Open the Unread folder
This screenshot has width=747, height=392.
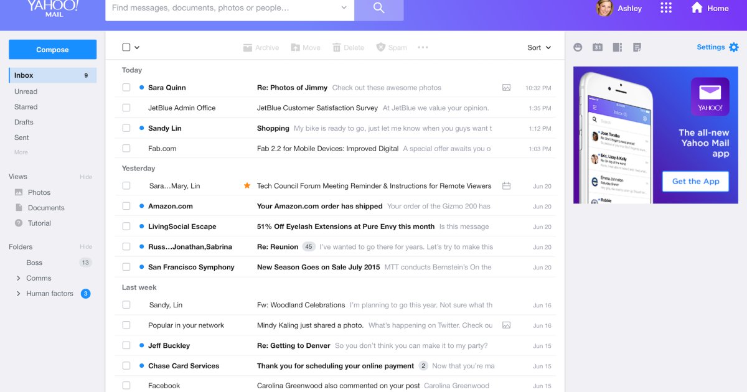tap(26, 91)
